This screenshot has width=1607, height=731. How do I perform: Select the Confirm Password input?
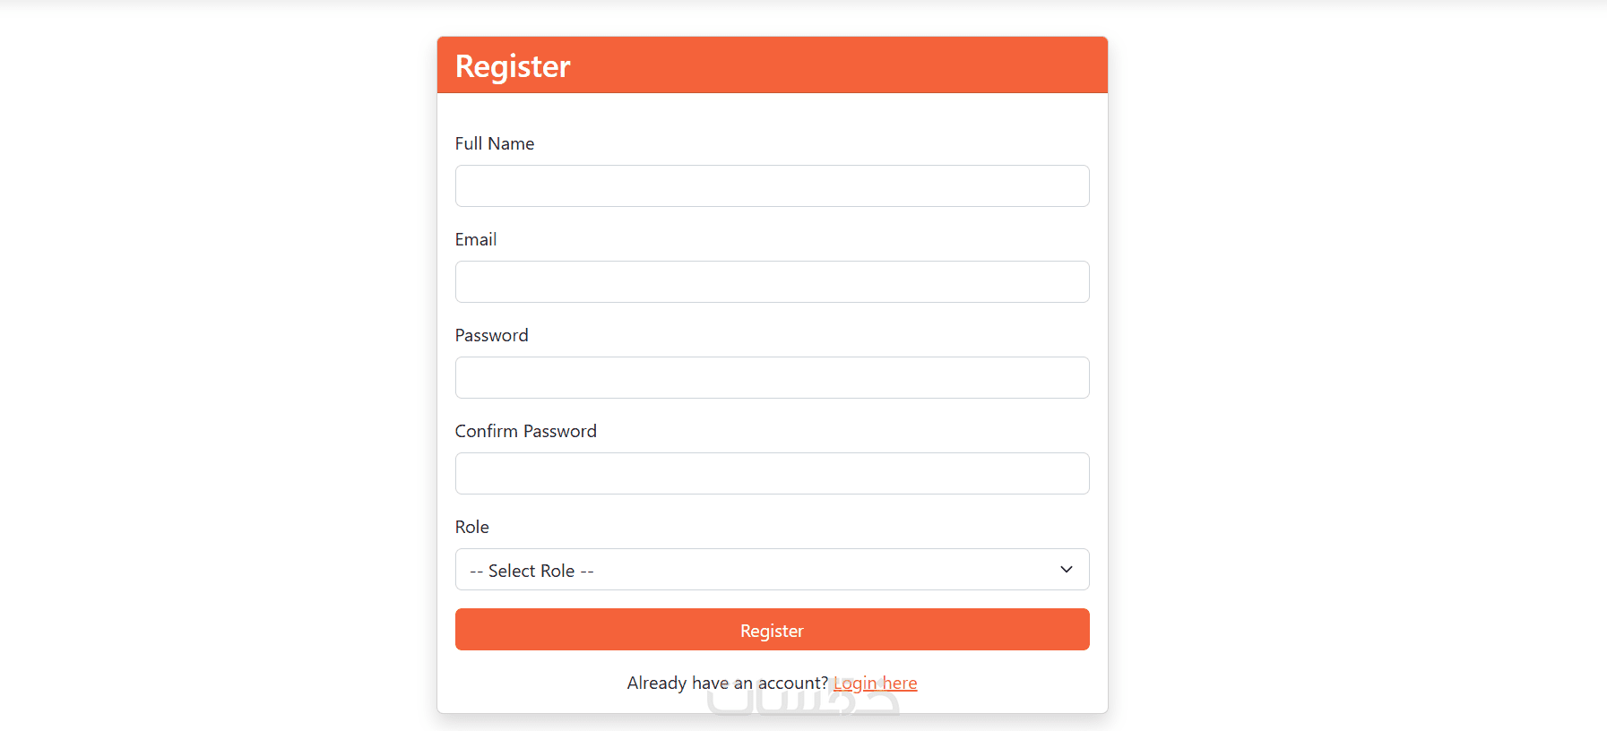tap(772, 474)
